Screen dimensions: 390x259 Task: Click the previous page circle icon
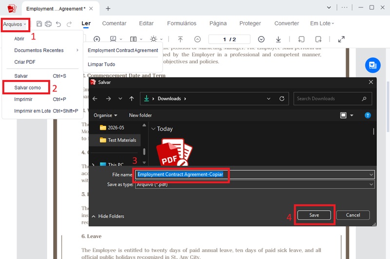(197, 39)
